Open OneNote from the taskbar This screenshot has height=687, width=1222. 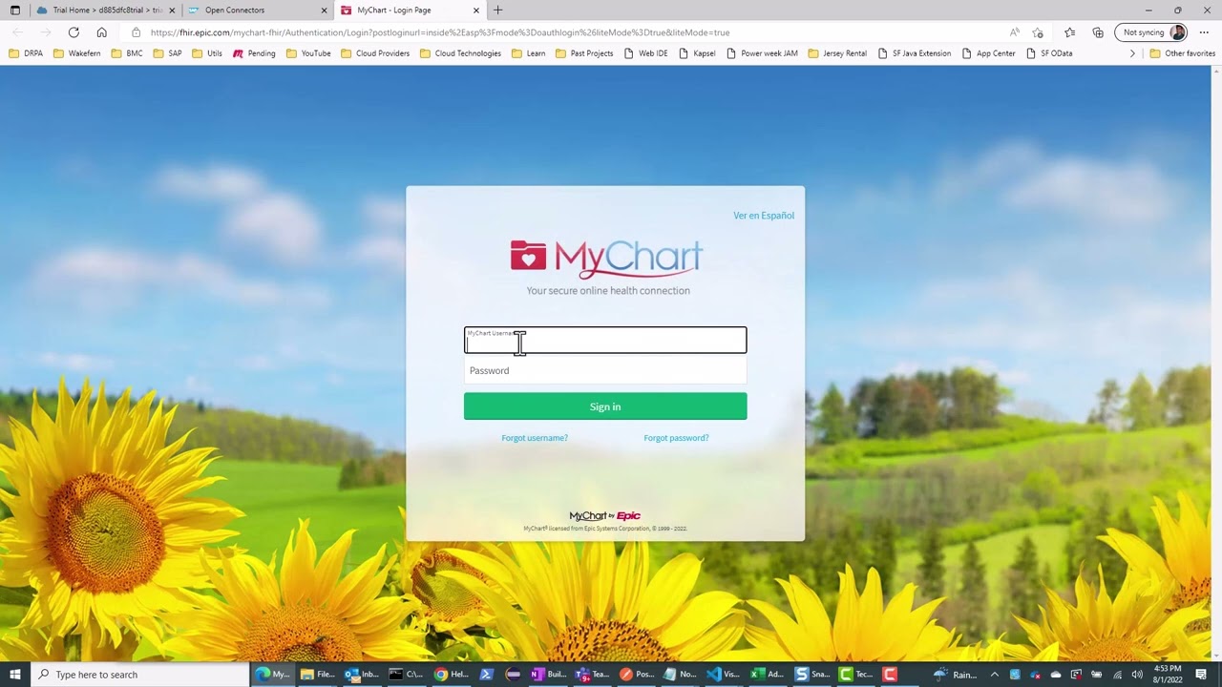(549, 675)
